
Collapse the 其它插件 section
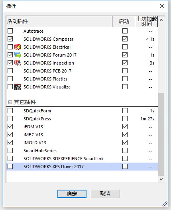point(10,102)
